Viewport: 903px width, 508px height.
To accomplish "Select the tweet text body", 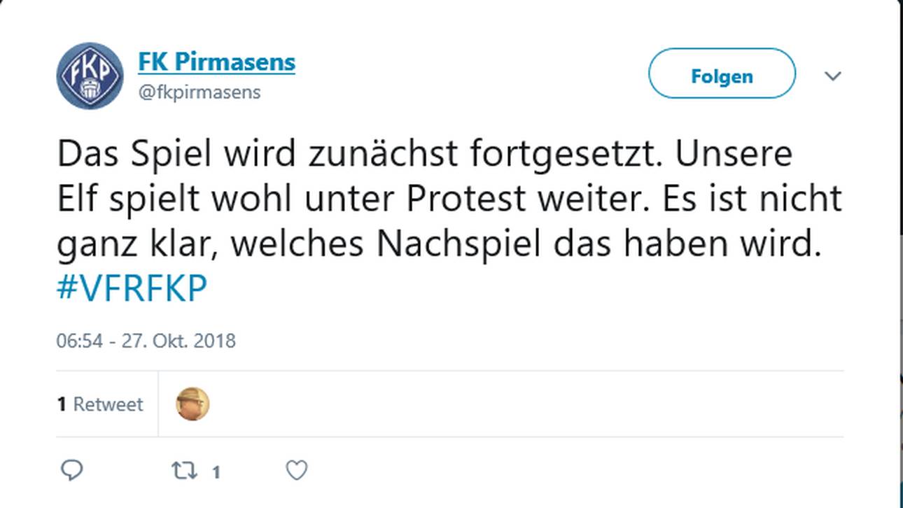I will tap(448, 198).
